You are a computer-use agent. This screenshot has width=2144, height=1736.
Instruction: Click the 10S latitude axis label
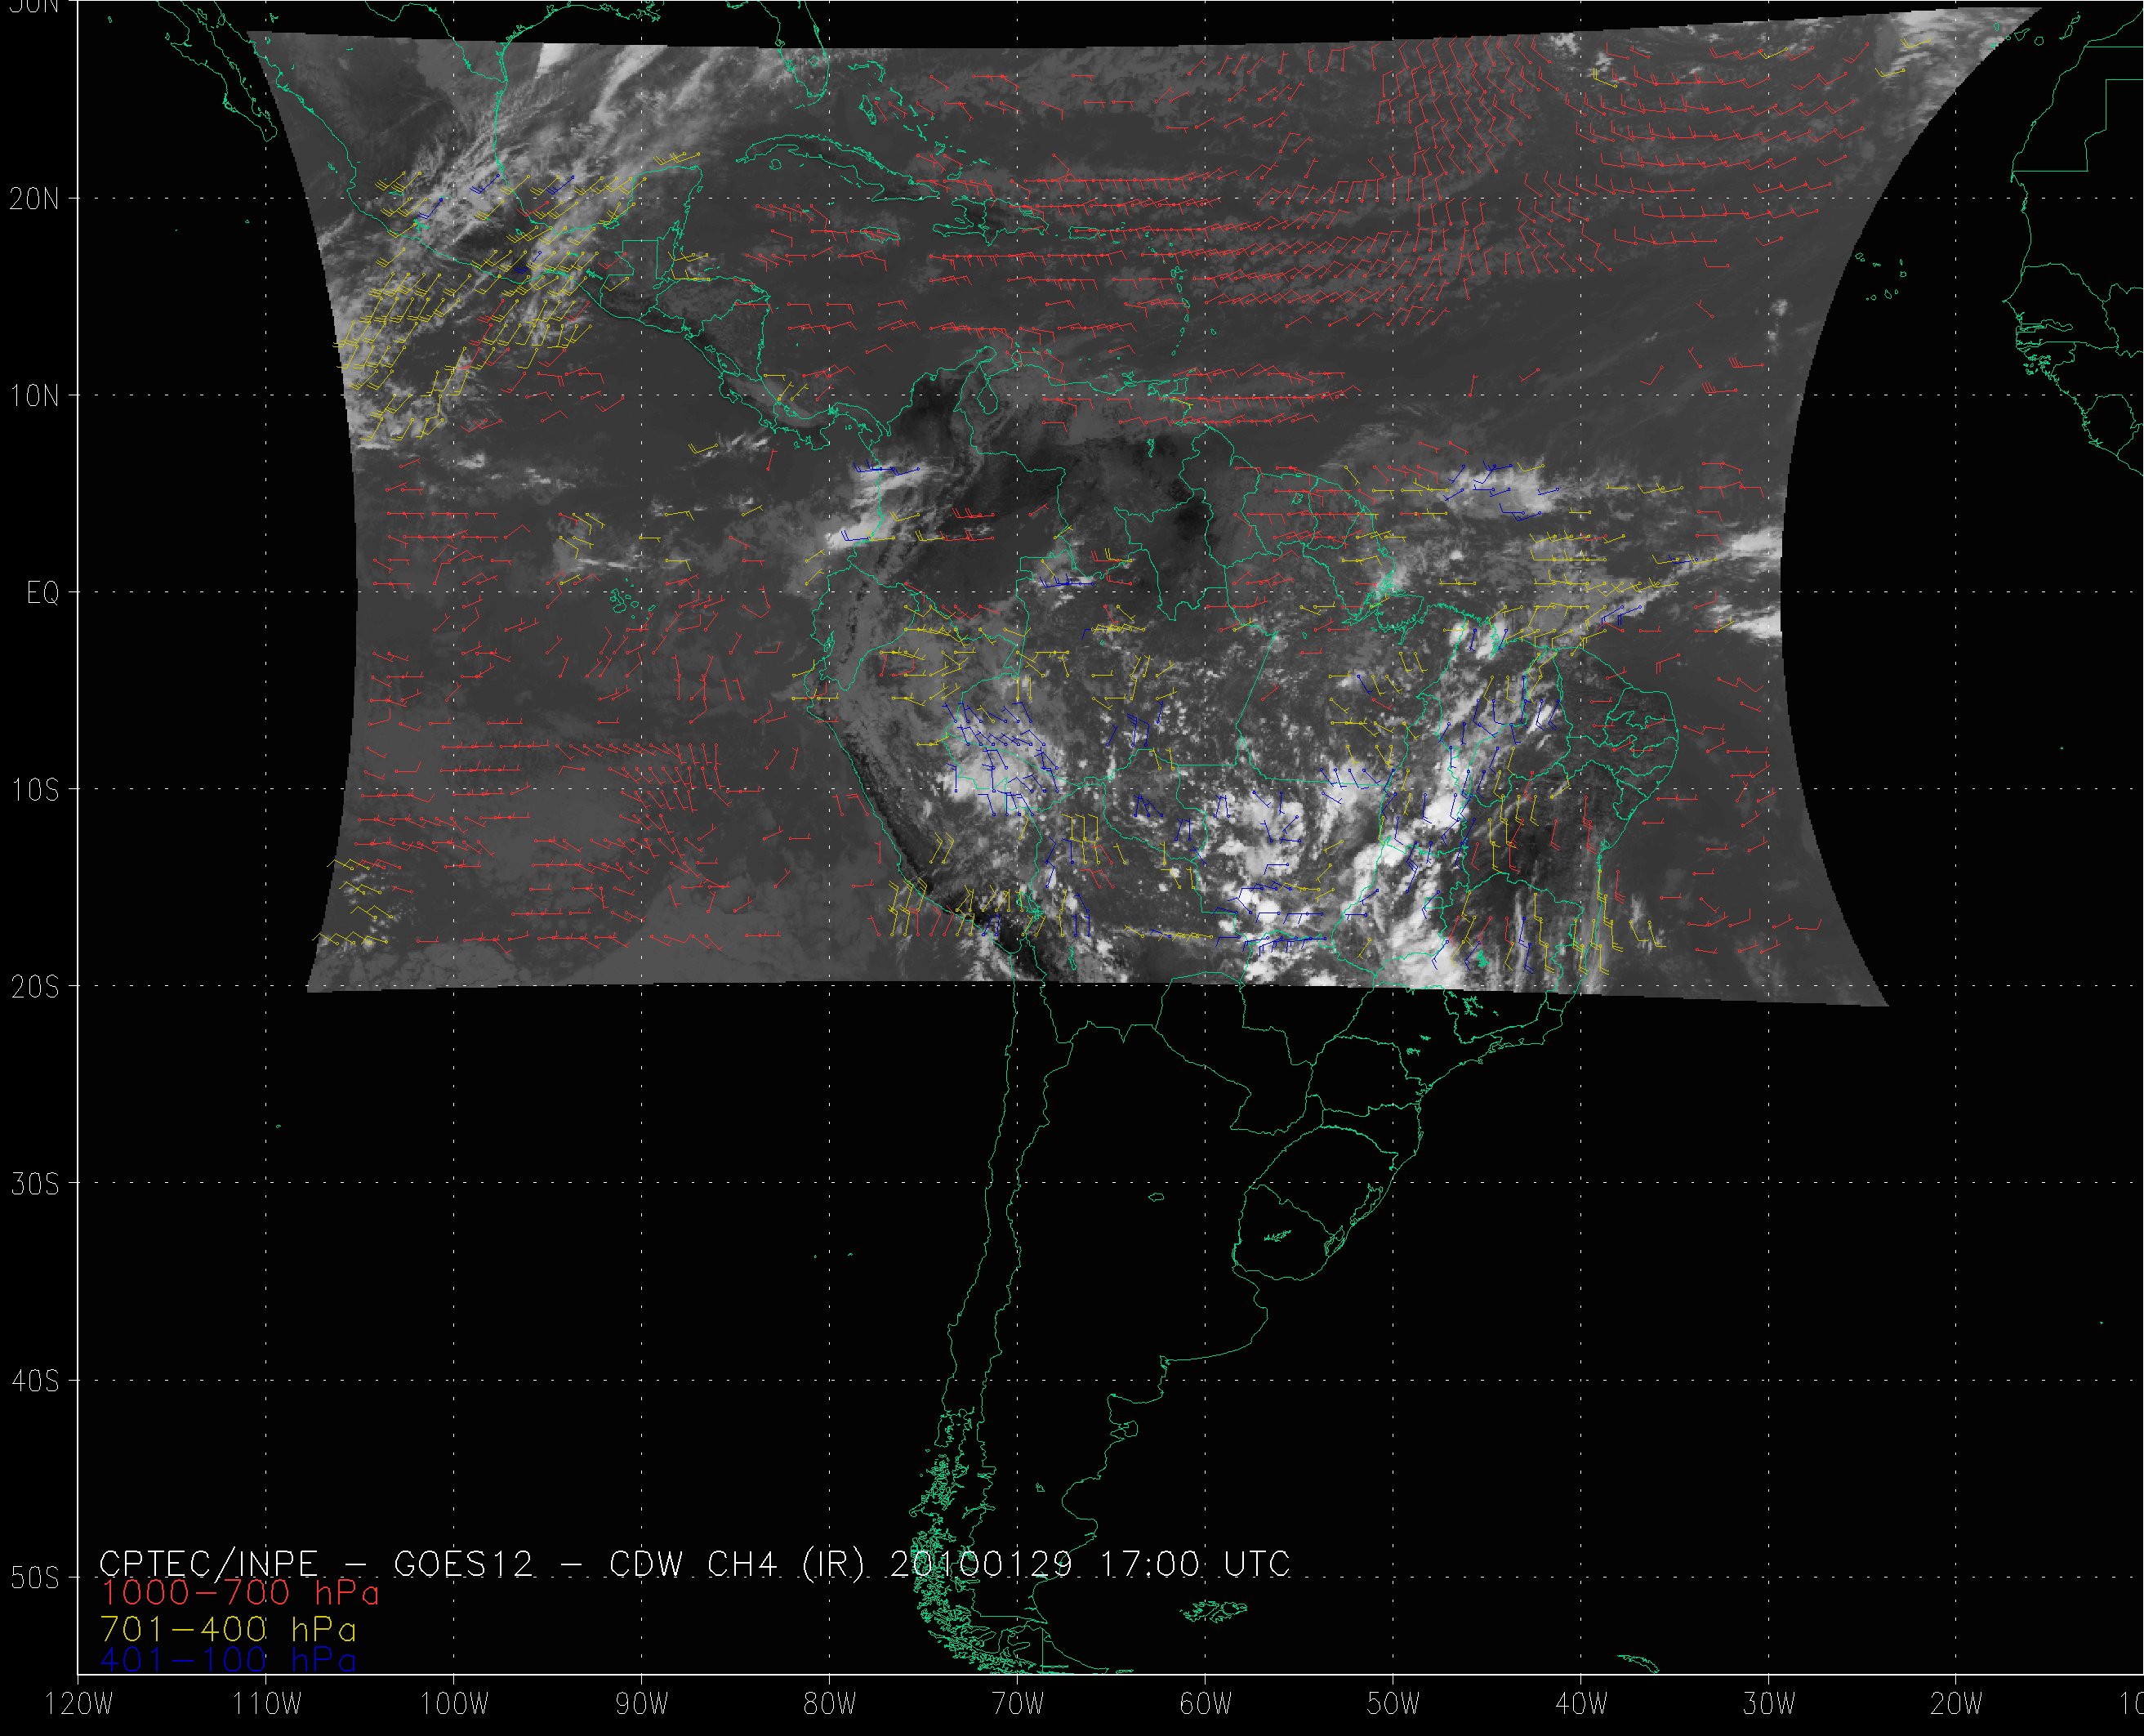(34, 790)
